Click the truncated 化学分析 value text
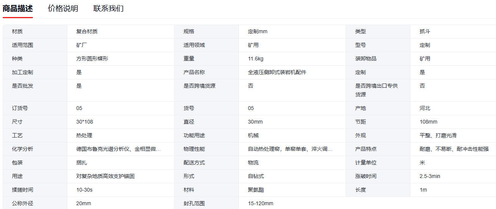The image size is (496, 209). [x=119, y=149]
